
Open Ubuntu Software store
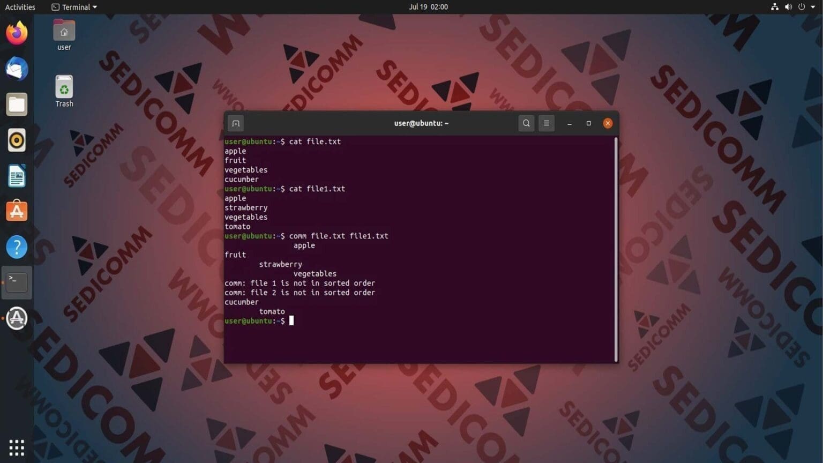17,211
